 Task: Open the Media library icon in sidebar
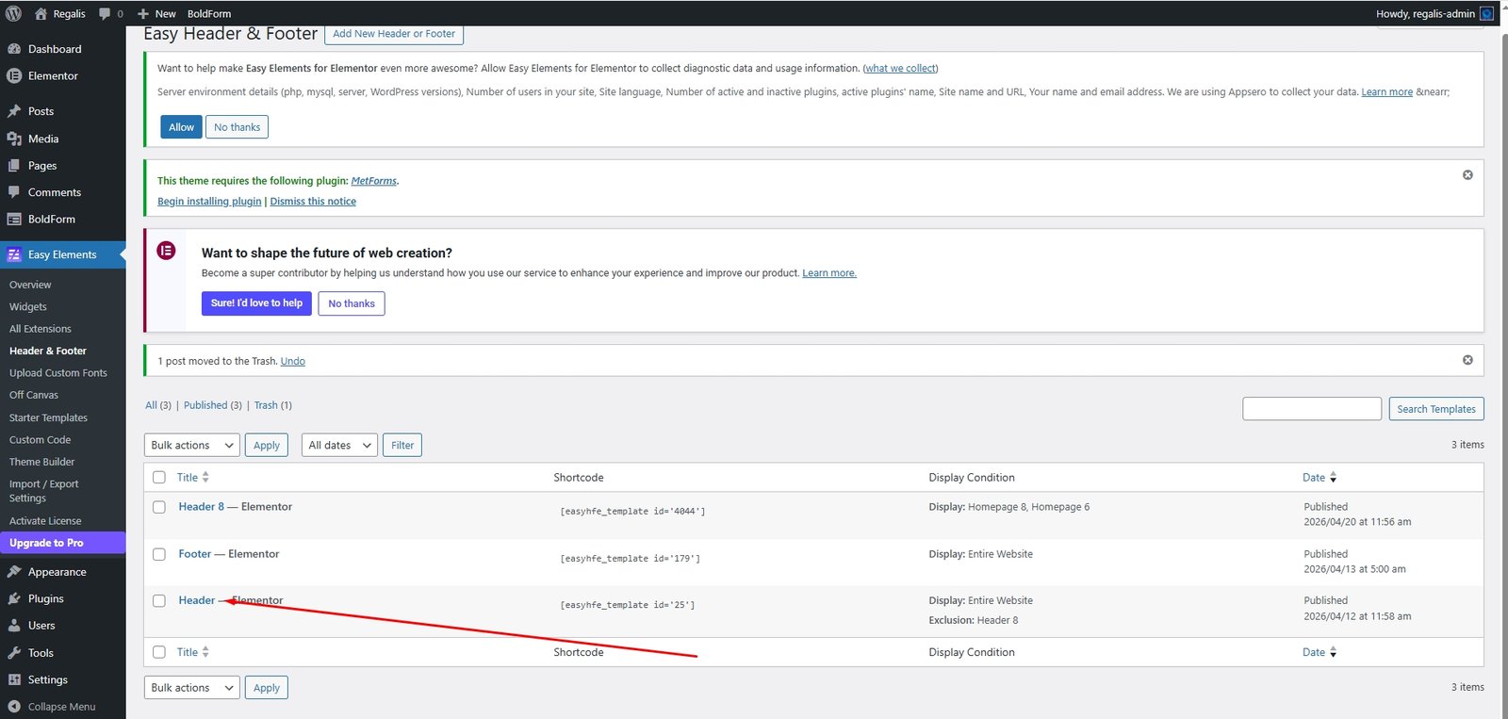pos(14,139)
